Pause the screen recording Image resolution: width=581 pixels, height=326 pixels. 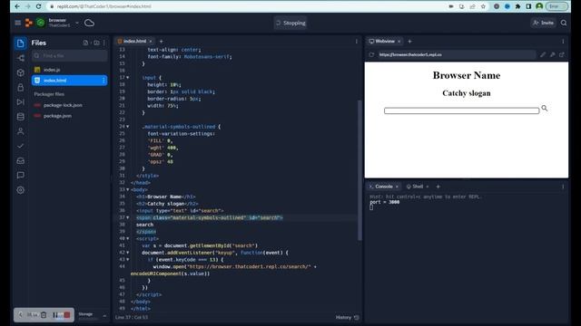(54, 315)
